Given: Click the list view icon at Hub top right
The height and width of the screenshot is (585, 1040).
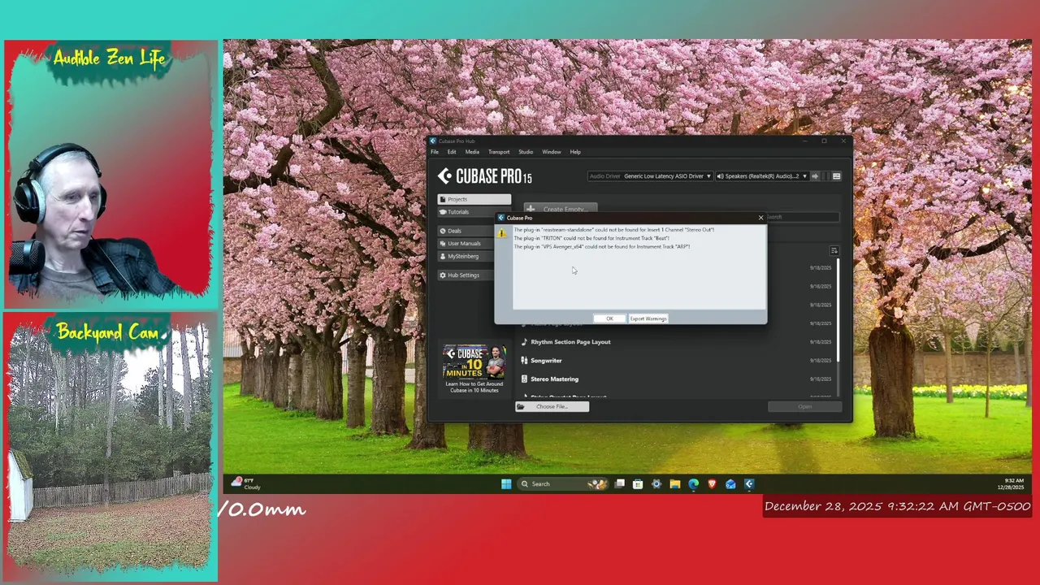Looking at the screenshot, I should 836,176.
